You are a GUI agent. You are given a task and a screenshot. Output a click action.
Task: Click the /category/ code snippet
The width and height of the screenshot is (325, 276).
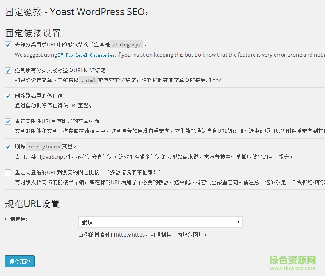127,45
